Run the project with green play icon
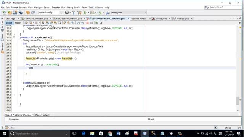 point(85,13)
